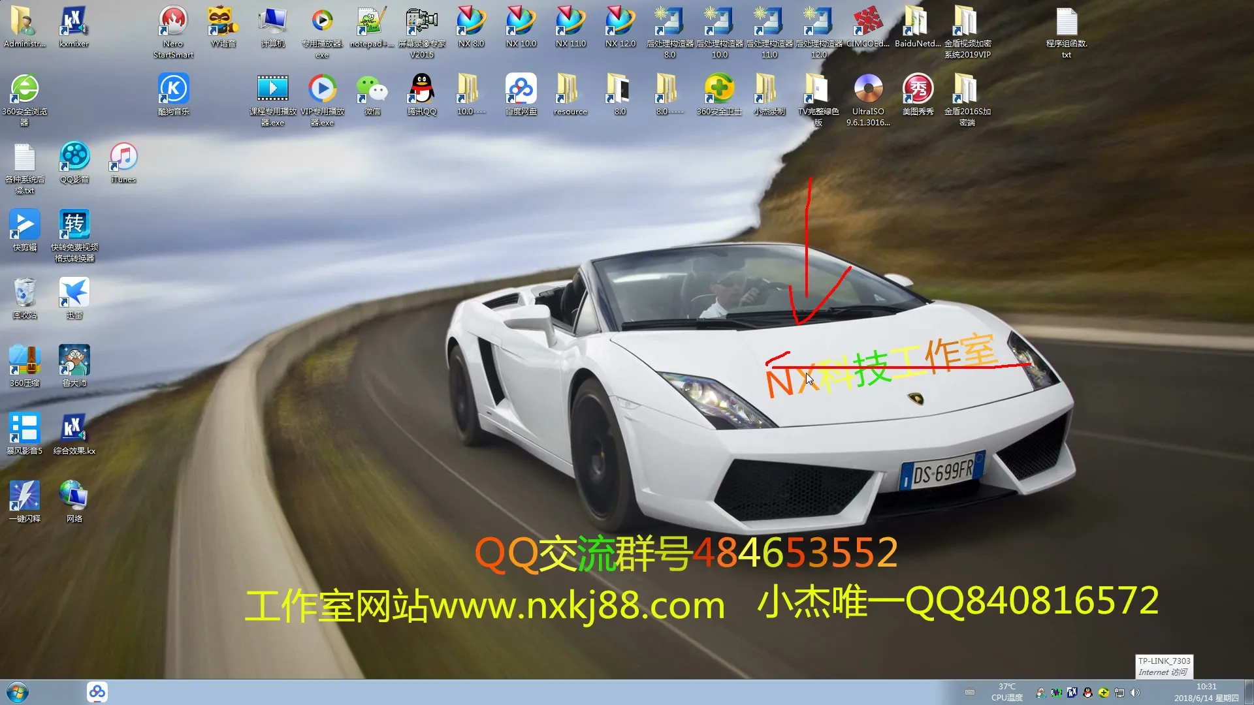Click the Show Desktop button strip
This screenshot has height=705, width=1254.
1249,692
